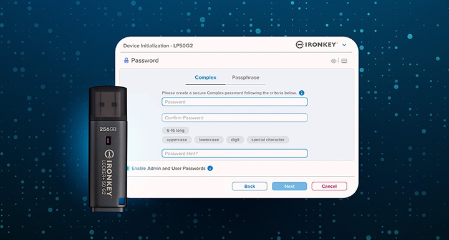449x240 pixels.
Task: Click the 6-16 long requirement chip
Action: click(x=175, y=131)
